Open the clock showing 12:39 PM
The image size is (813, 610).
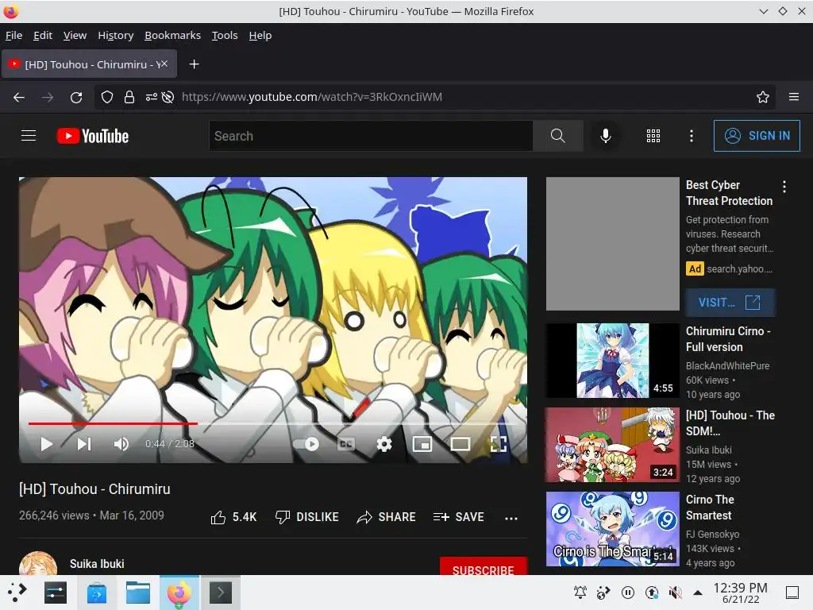(x=741, y=593)
